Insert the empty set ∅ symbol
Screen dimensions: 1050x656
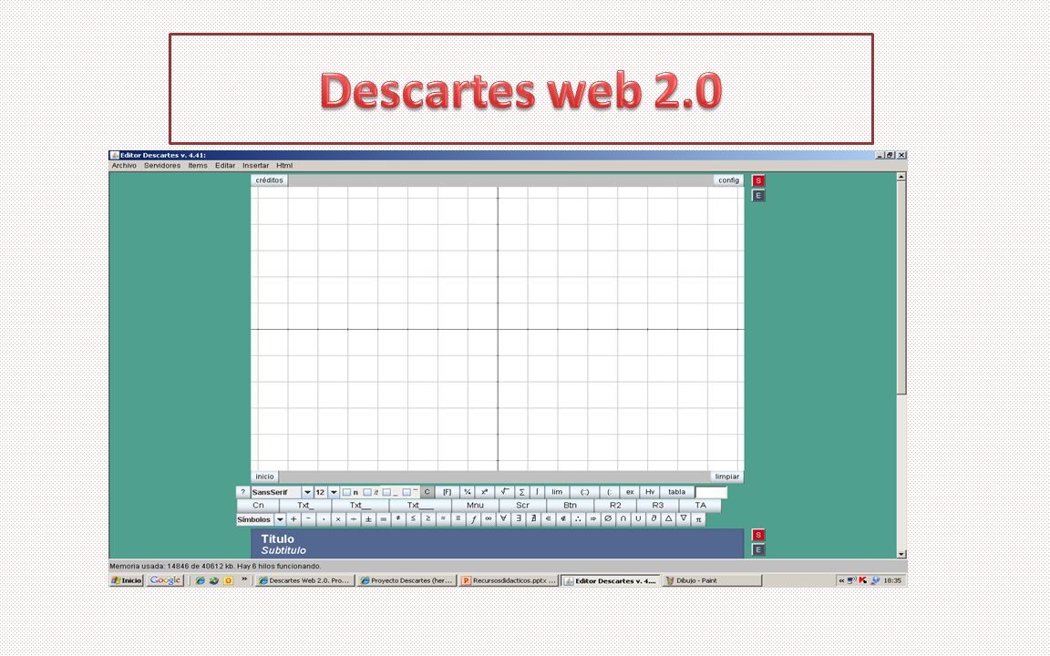point(608,518)
